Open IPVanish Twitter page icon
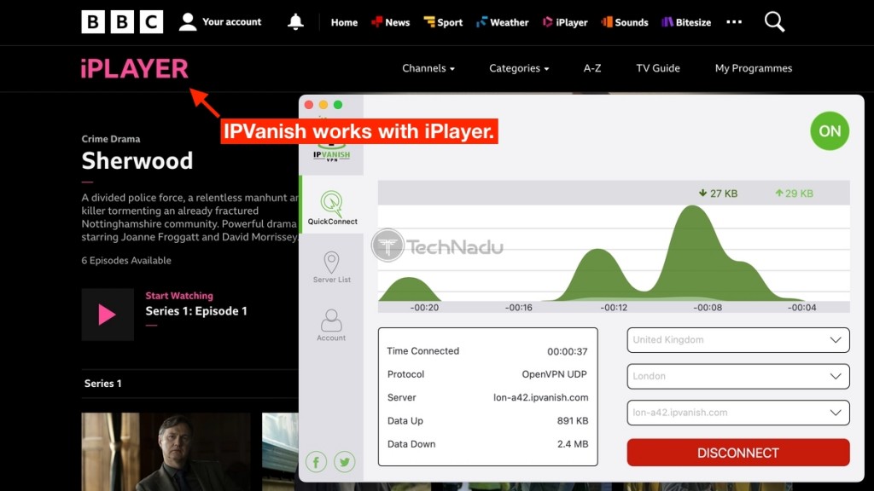 click(345, 461)
